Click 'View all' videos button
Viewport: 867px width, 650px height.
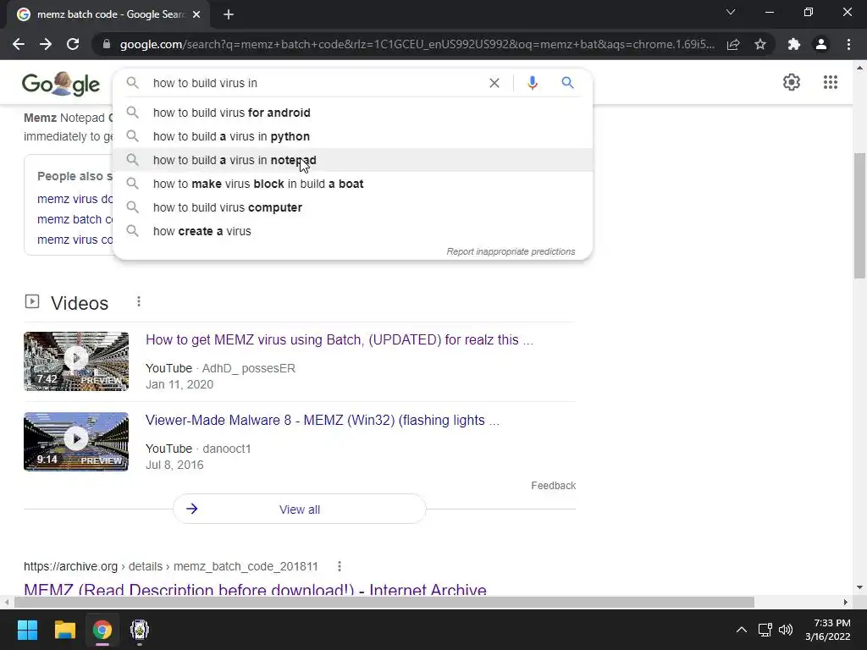click(x=299, y=509)
